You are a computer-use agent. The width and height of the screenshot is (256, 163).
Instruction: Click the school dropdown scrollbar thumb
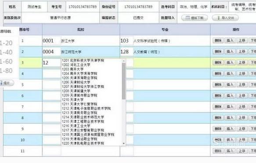[124, 81]
